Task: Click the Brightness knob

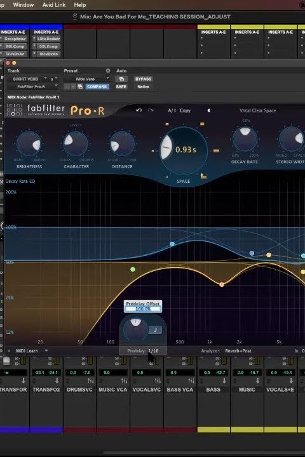Action: click(x=29, y=144)
